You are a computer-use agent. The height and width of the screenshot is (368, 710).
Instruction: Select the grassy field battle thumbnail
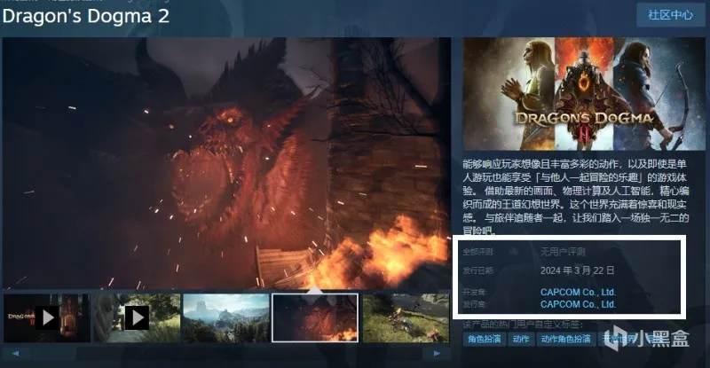point(406,317)
